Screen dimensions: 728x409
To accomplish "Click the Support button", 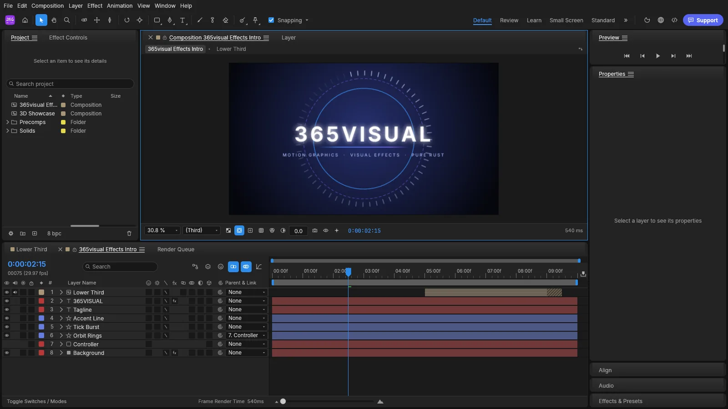I will 703,20.
